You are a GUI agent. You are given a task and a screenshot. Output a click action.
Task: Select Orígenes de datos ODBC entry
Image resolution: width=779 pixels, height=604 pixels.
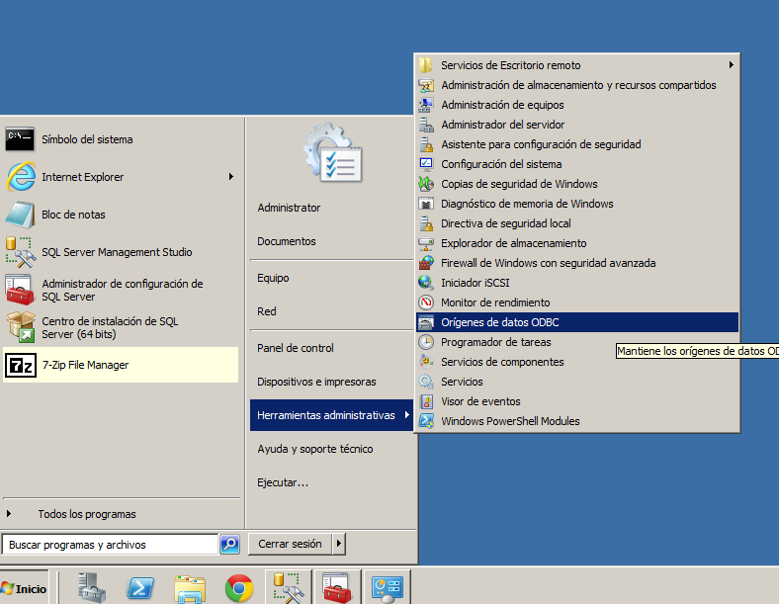[499, 322]
